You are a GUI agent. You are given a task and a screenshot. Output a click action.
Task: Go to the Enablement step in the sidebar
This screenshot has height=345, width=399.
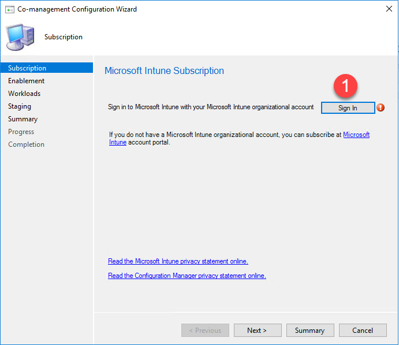(26, 81)
